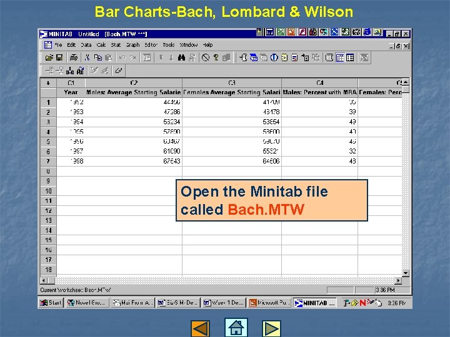The image size is (450, 337).
Task: Click the cell with year 1998
Action: point(71,161)
